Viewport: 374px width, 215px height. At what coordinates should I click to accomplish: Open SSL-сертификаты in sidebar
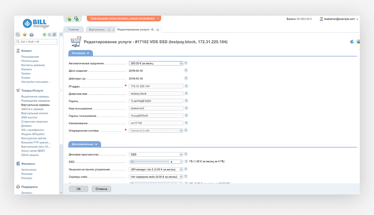click(33, 130)
